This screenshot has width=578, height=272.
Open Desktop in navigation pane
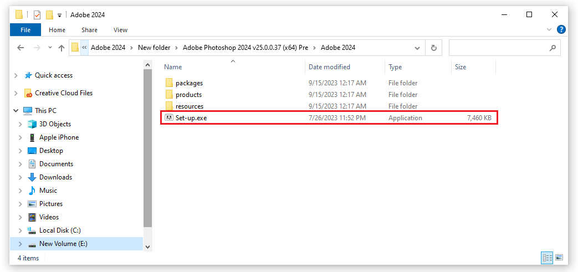(x=51, y=150)
